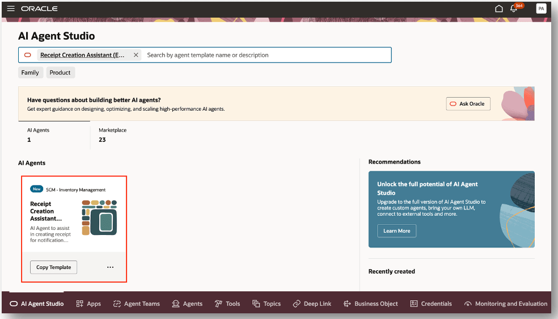The width and height of the screenshot is (558, 319).
Task: Click the Copy Template button
Action: click(x=54, y=267)
